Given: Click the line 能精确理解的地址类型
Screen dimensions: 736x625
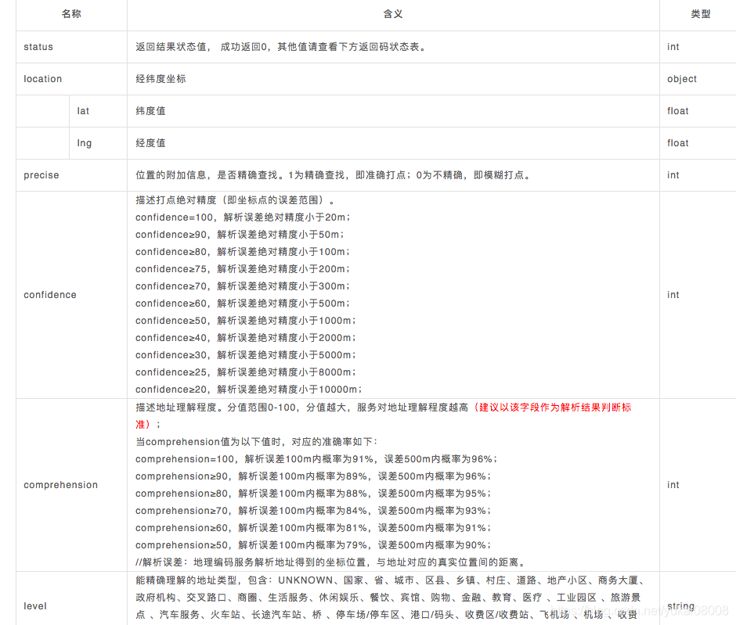Looking at the screenshot, I should 391,580.
